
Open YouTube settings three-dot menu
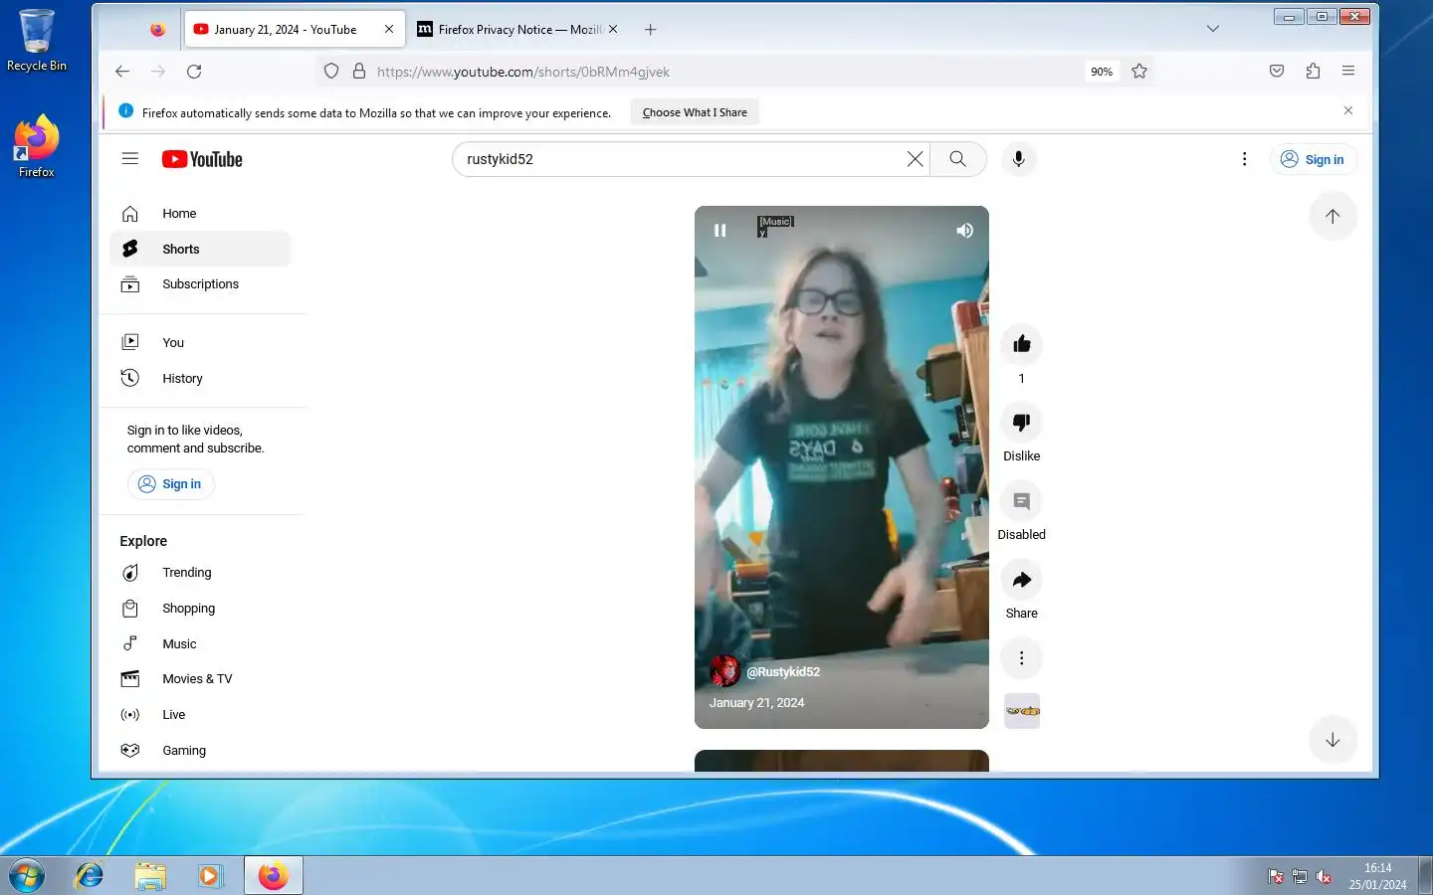(x=1244, y=159)
